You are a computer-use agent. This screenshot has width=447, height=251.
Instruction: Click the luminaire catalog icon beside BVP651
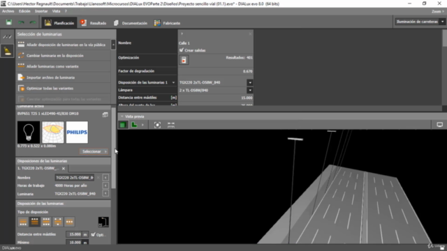click(105, 114)
